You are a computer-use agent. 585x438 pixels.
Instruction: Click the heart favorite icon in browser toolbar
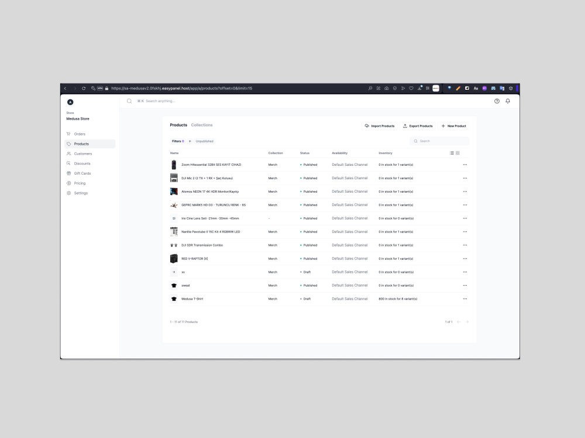click(411, 88)
